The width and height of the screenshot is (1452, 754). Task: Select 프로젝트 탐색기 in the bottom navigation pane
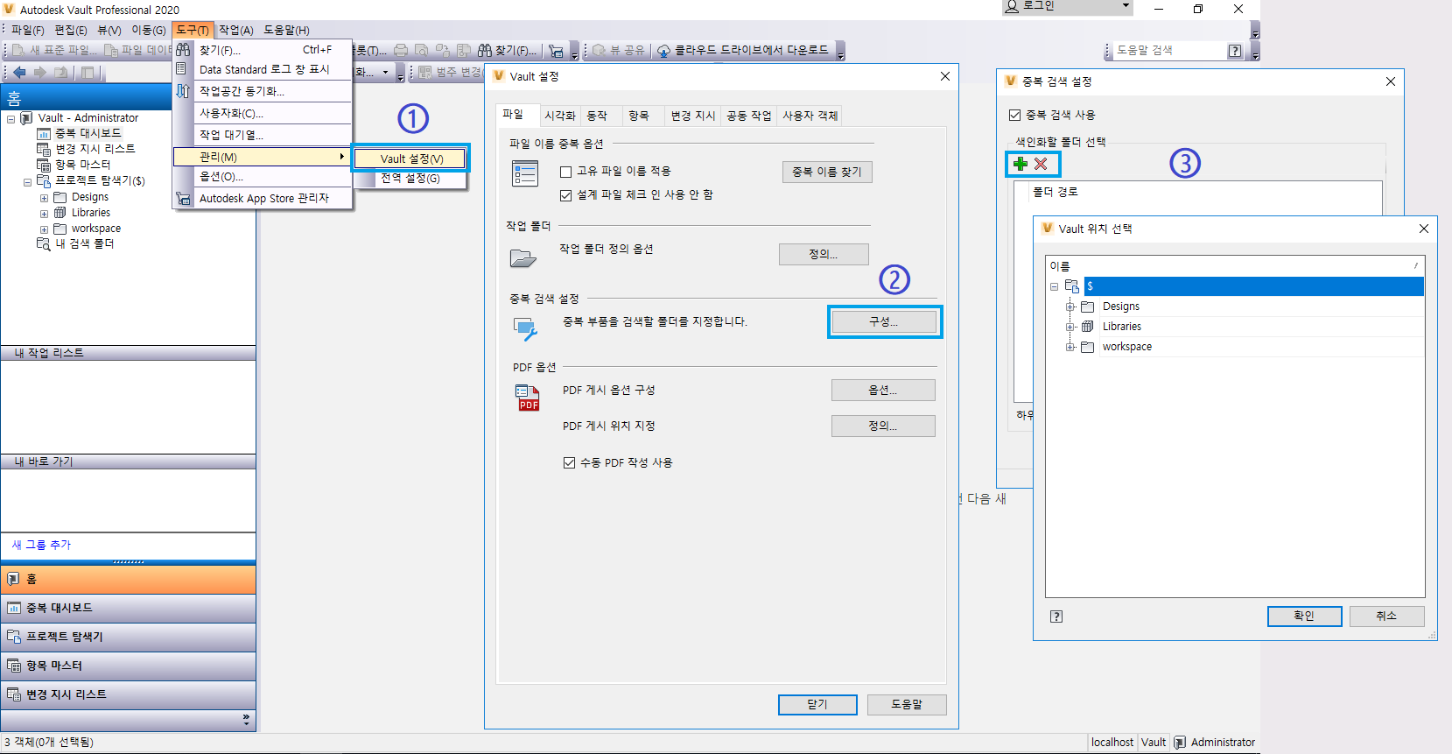point(128,637)
